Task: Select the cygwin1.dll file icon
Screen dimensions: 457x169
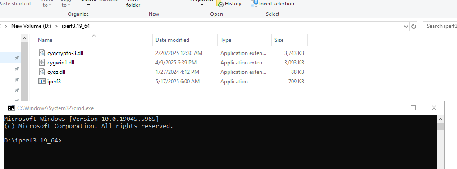Action: (x=42, y=62)
